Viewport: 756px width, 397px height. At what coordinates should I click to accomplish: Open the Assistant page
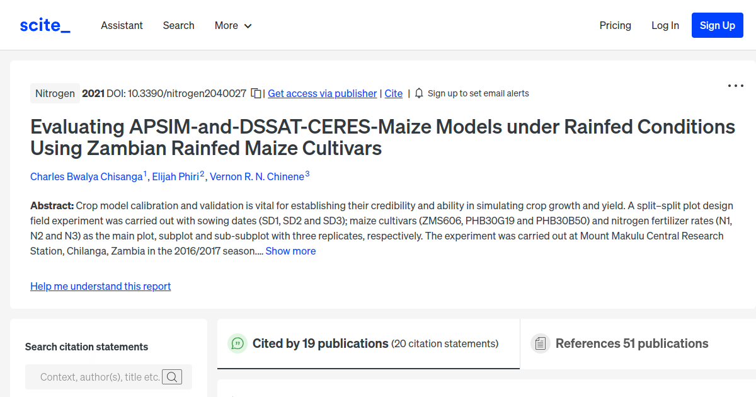click(x=122, y=25)
